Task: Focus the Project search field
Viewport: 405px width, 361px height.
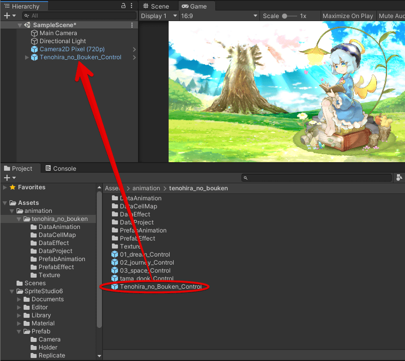Action: click(x=317, y=178)
